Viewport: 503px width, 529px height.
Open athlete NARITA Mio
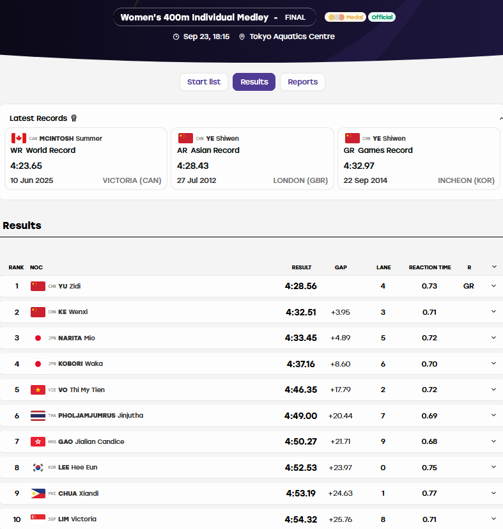point(77,338)
